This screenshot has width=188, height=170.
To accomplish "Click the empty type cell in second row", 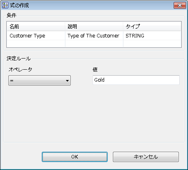I will point(152,43).
